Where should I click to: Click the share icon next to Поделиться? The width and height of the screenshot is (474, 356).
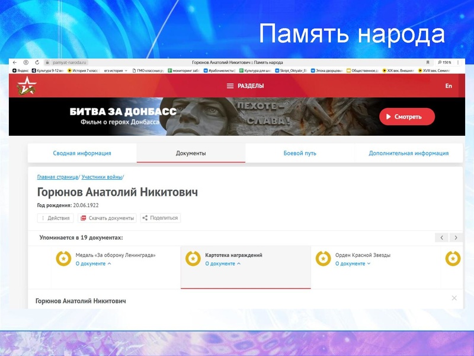145,217
